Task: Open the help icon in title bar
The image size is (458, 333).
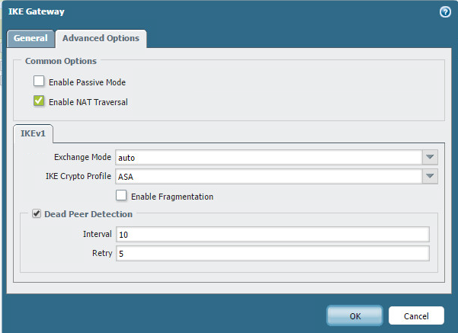Action: point(445,12)
